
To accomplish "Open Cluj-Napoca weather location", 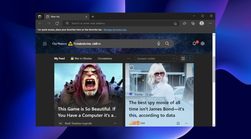I will [59, 44].
